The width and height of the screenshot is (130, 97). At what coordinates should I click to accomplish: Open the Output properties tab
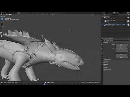click(x=102, y=45)
